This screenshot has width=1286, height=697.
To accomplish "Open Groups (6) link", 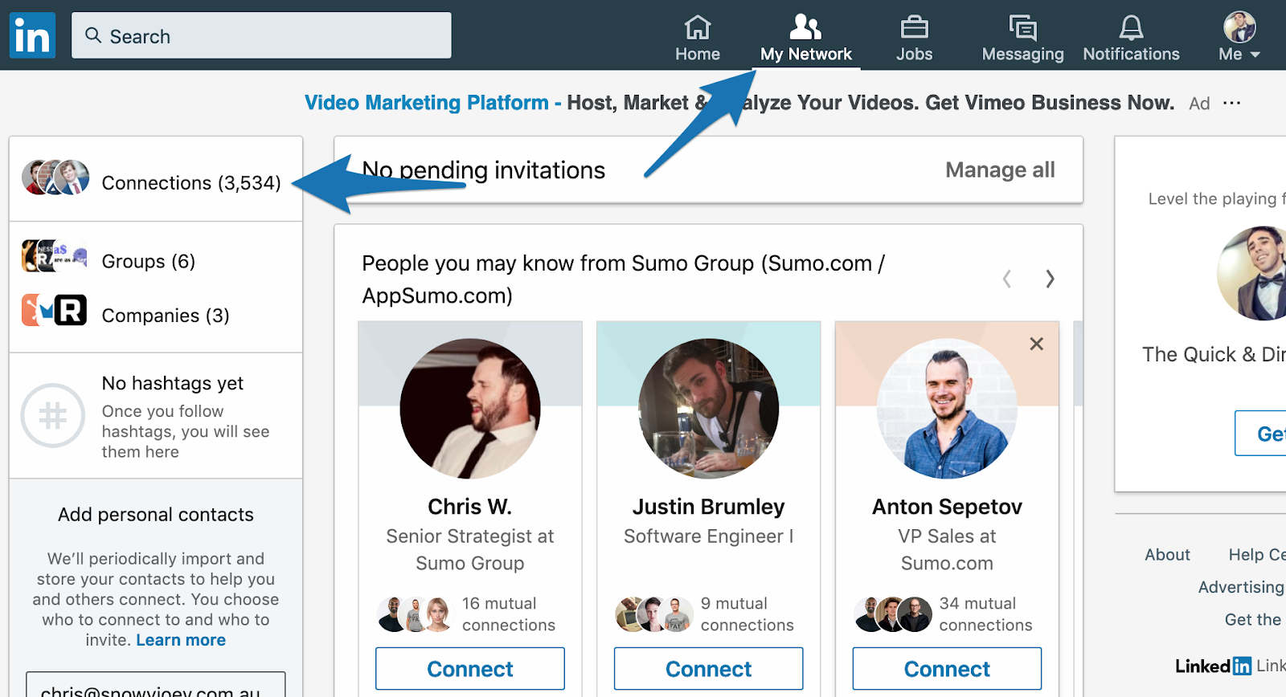I will tap(149, 261).
